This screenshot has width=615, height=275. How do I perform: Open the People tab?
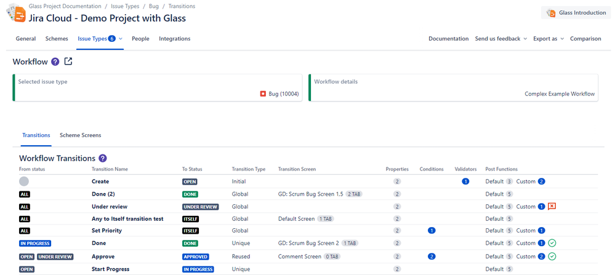[x=140, y=38]
